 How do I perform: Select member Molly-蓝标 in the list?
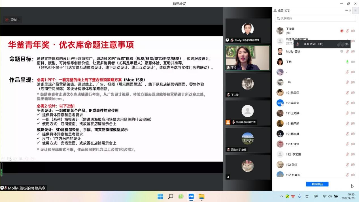[x=315, y=52]
